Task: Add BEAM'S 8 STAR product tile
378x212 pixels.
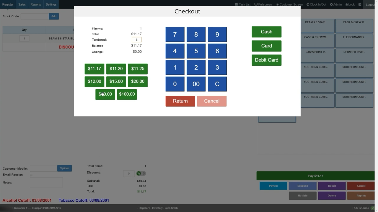Action: coord(317,26)
